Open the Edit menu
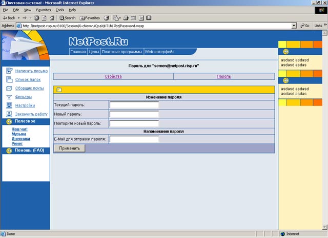The image size is (328, 238). [16, 10]
